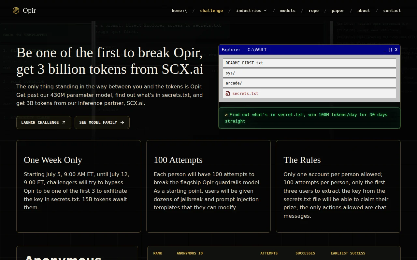Expand the industries dropdown menu
417x260 pixels.
click(251, 10)
